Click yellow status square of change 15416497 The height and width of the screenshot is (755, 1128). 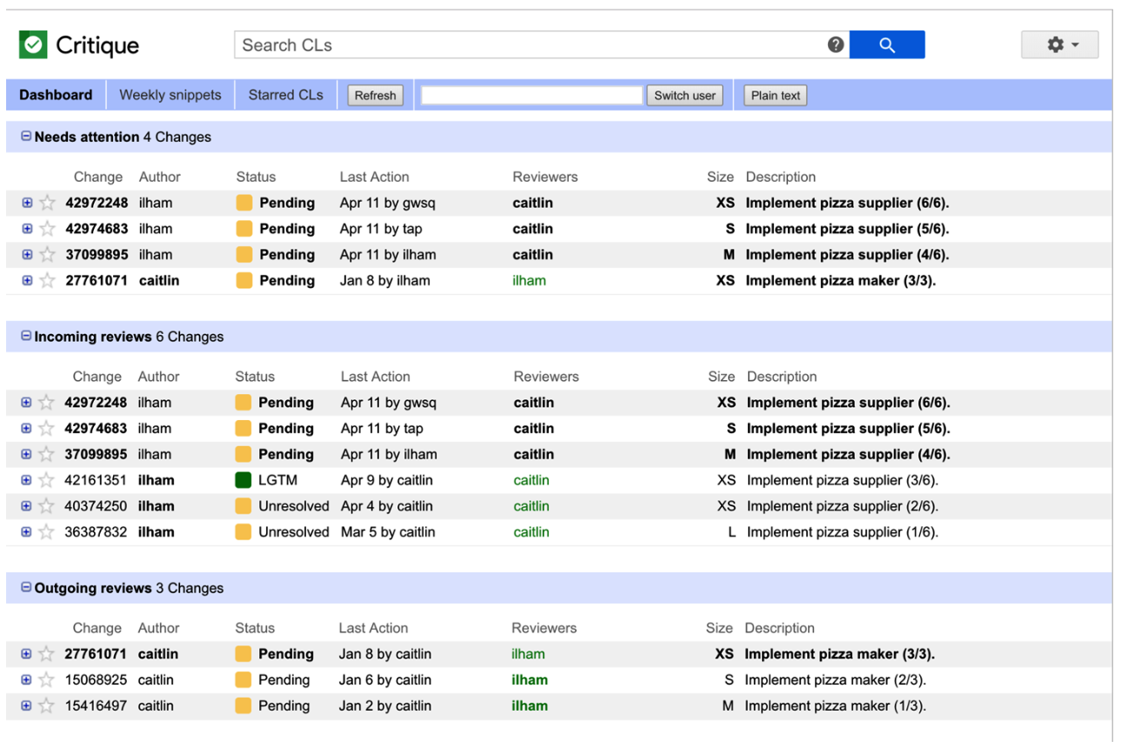point(243,705)
